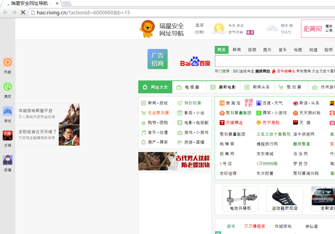The image size is (335, 234).
Task: Click the Rising lion logo
Action: point(147,29)
